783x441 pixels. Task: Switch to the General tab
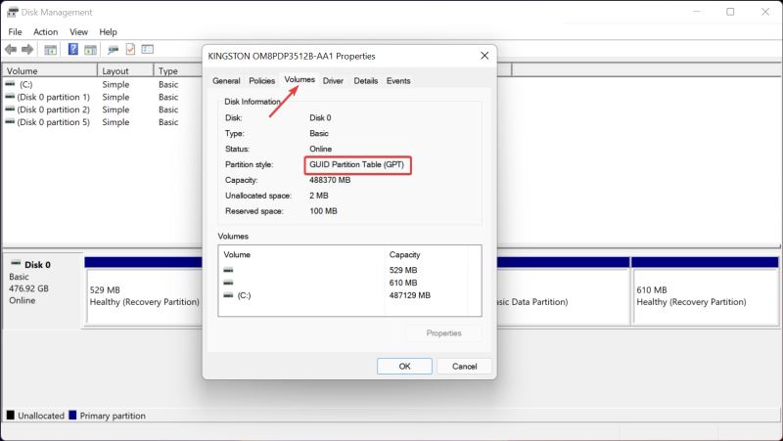[x=226, y=81]
